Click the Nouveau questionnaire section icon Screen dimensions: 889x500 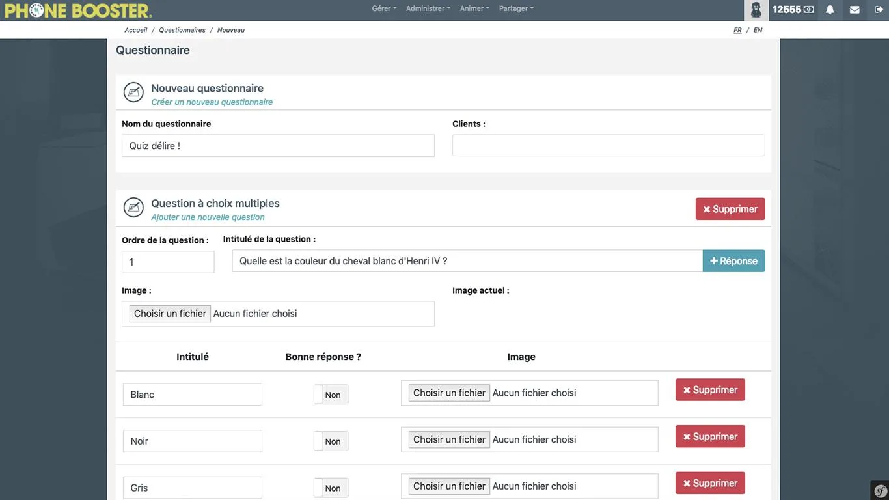(x=133, y=92)
